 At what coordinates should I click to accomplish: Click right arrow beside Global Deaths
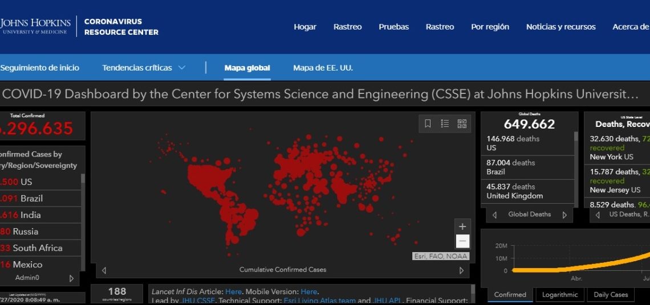coord(564,215)
